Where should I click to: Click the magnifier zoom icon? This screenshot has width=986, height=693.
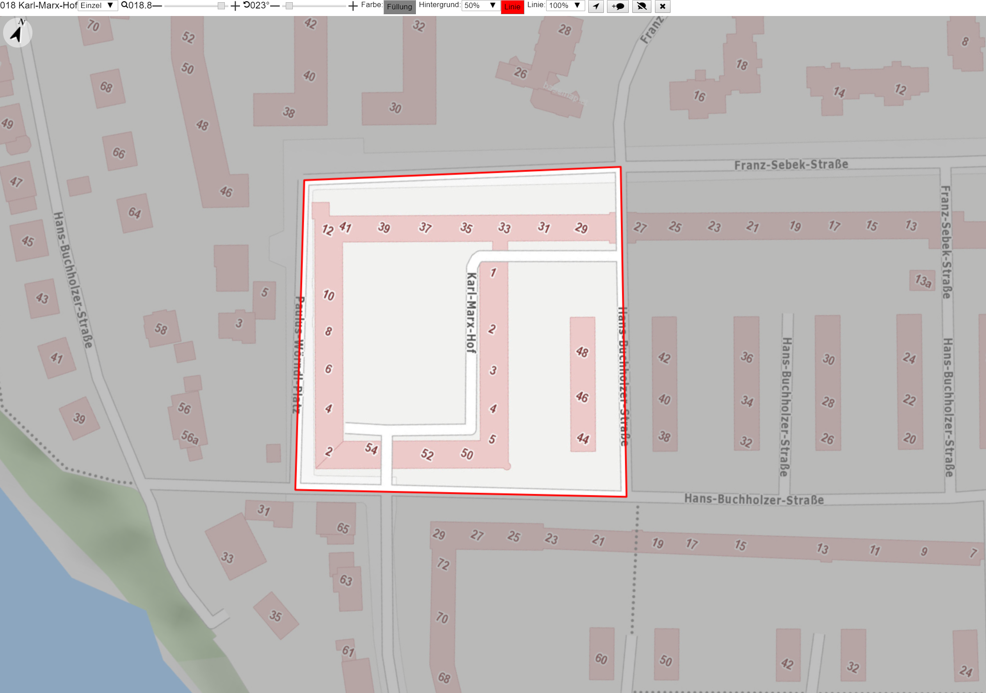point(124,5)
